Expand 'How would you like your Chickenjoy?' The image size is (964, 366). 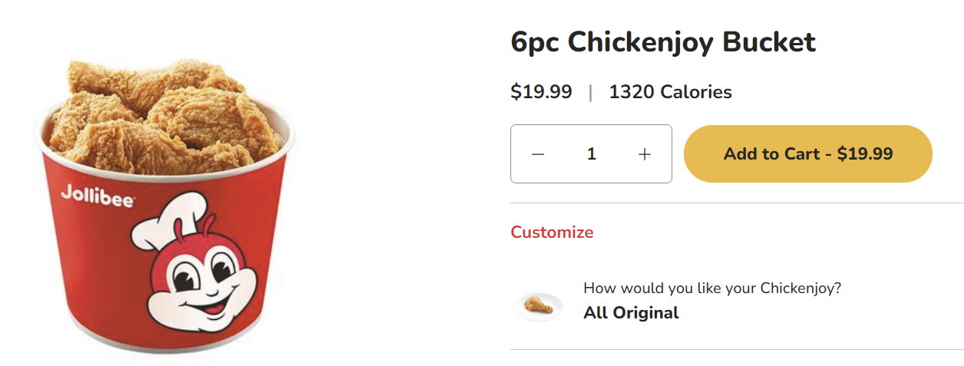[x=711, y=289]
